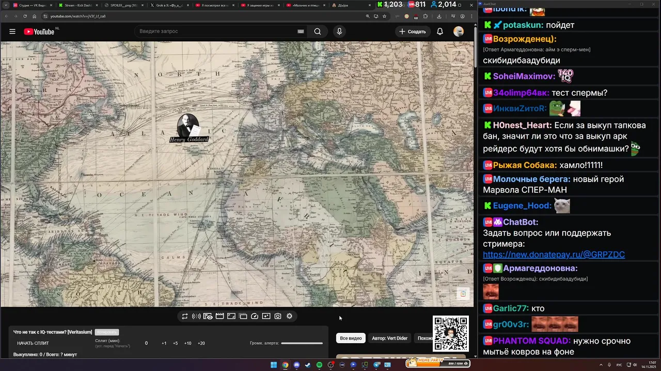Image resolution: width=661 pixels, height=371 pixels.
Task: Reload the page with the refresh icon
Action: pos(25,16)
